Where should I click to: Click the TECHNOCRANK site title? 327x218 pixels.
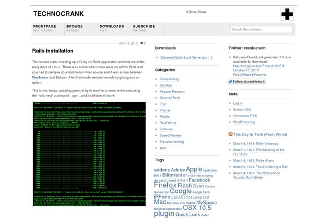tap(59, 14)
